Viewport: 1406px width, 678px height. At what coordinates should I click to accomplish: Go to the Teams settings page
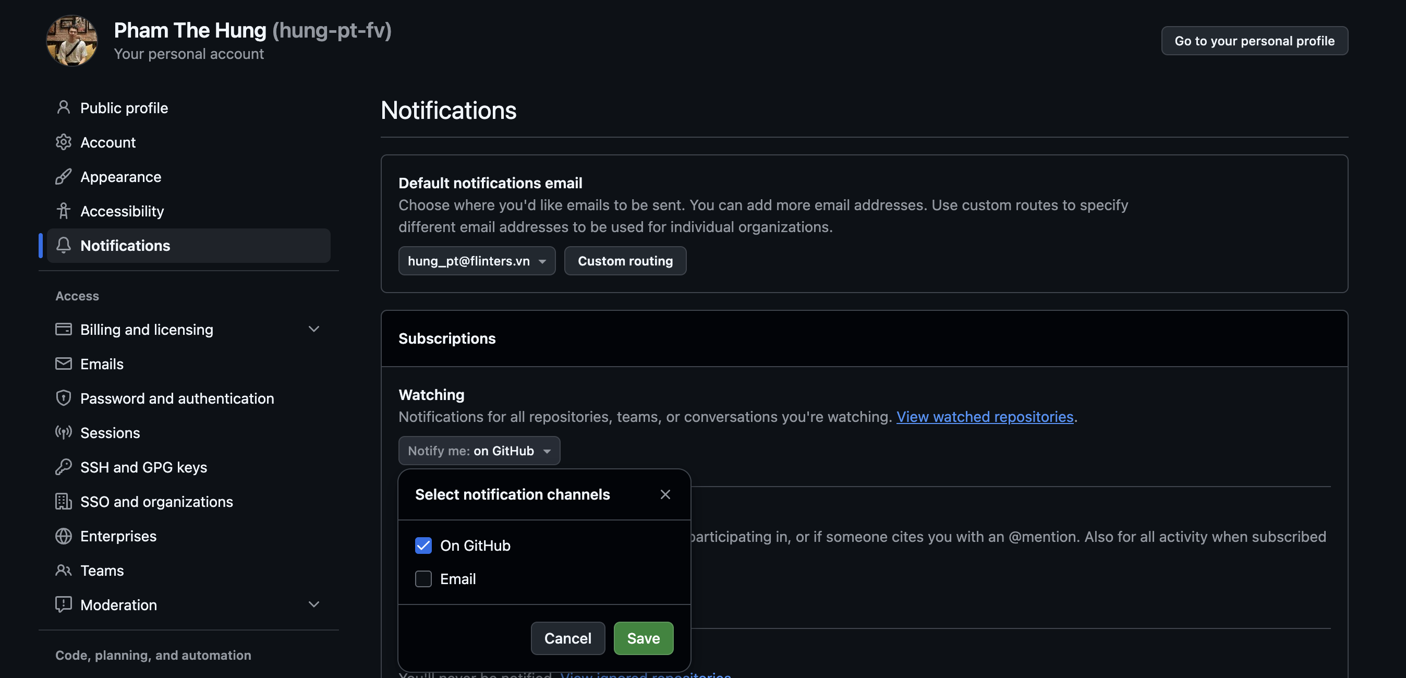tap(102, 570)
